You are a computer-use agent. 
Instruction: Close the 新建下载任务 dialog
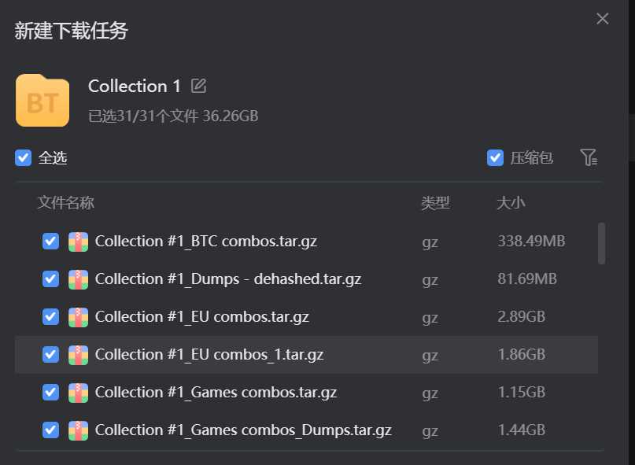602,19
